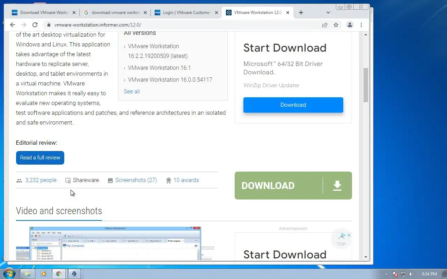Open VMware Workstation 16.0.0.54117 link
The height and width of the screenshot is (279, 447).
[x=170, y=80]
